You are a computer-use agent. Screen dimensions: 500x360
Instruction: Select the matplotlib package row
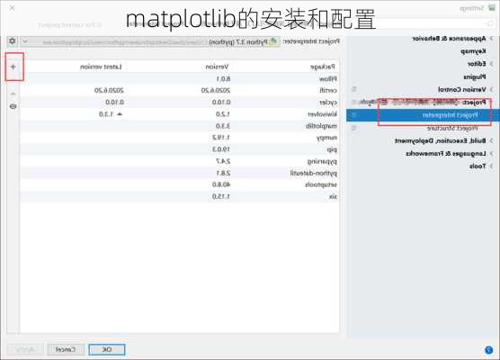click(179, 126)
